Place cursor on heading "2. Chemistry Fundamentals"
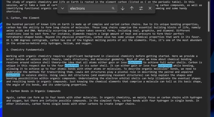The image size is (214, 117). click(25, 49)
